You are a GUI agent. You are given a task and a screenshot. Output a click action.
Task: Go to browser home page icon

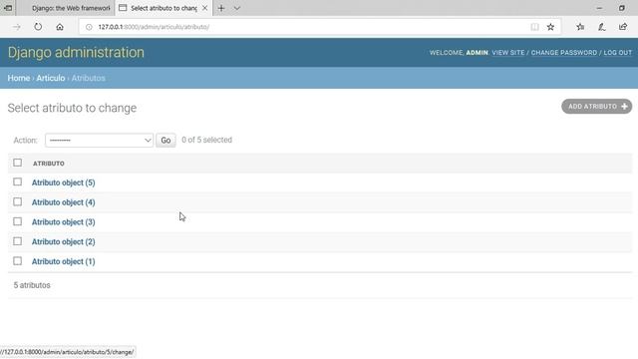pos(60,27)
